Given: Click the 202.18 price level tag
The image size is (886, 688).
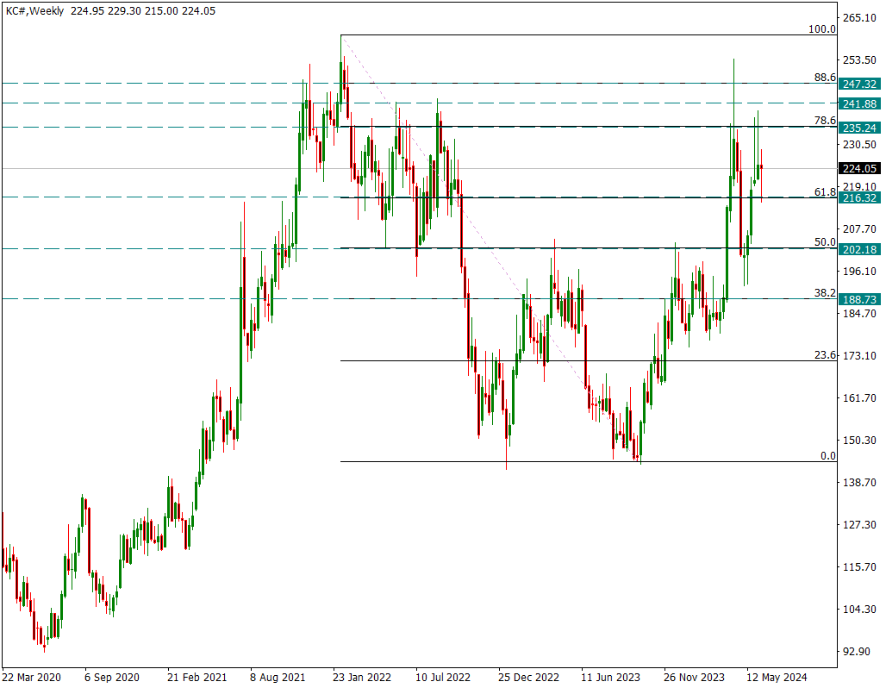Looking at the screenshot, I should [859, 249].
